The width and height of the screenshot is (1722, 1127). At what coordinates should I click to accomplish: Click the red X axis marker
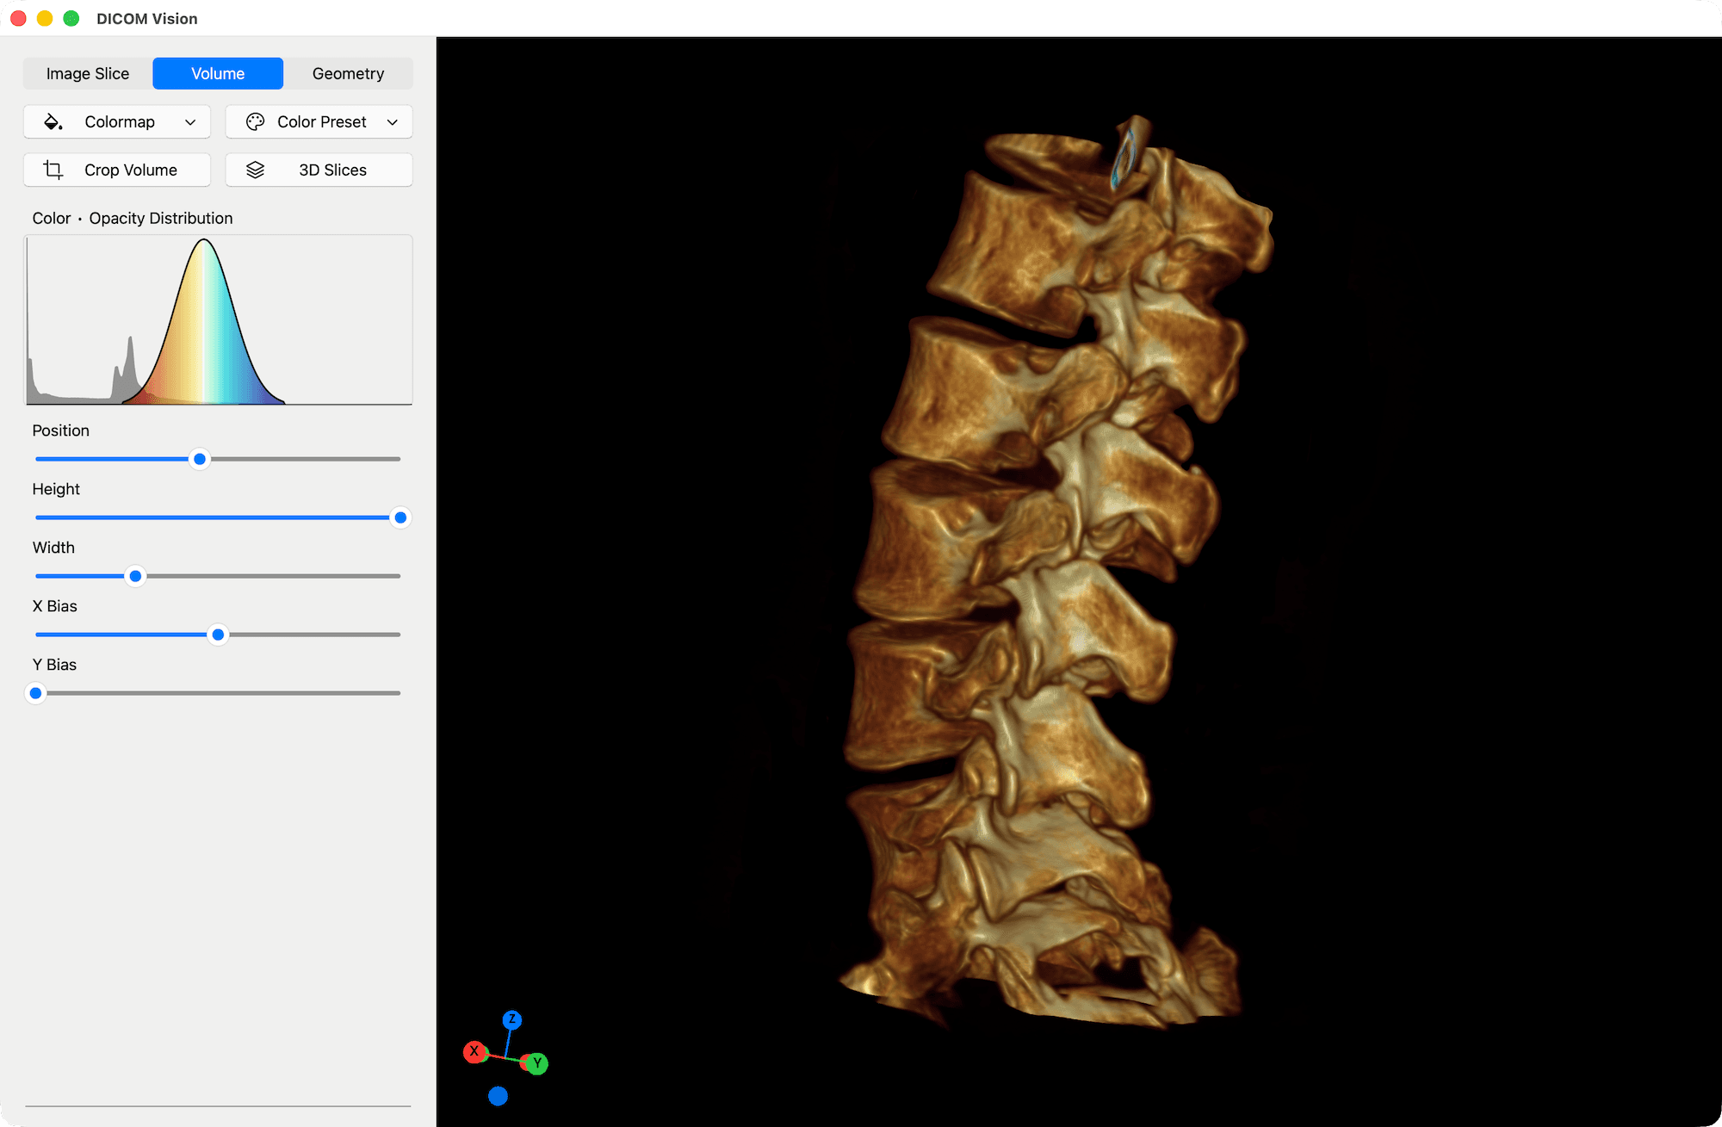pyautogui.click(x=474, y=1051)
